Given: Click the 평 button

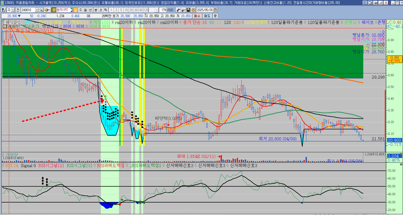Looking at the screenshot, I should 215,16.
